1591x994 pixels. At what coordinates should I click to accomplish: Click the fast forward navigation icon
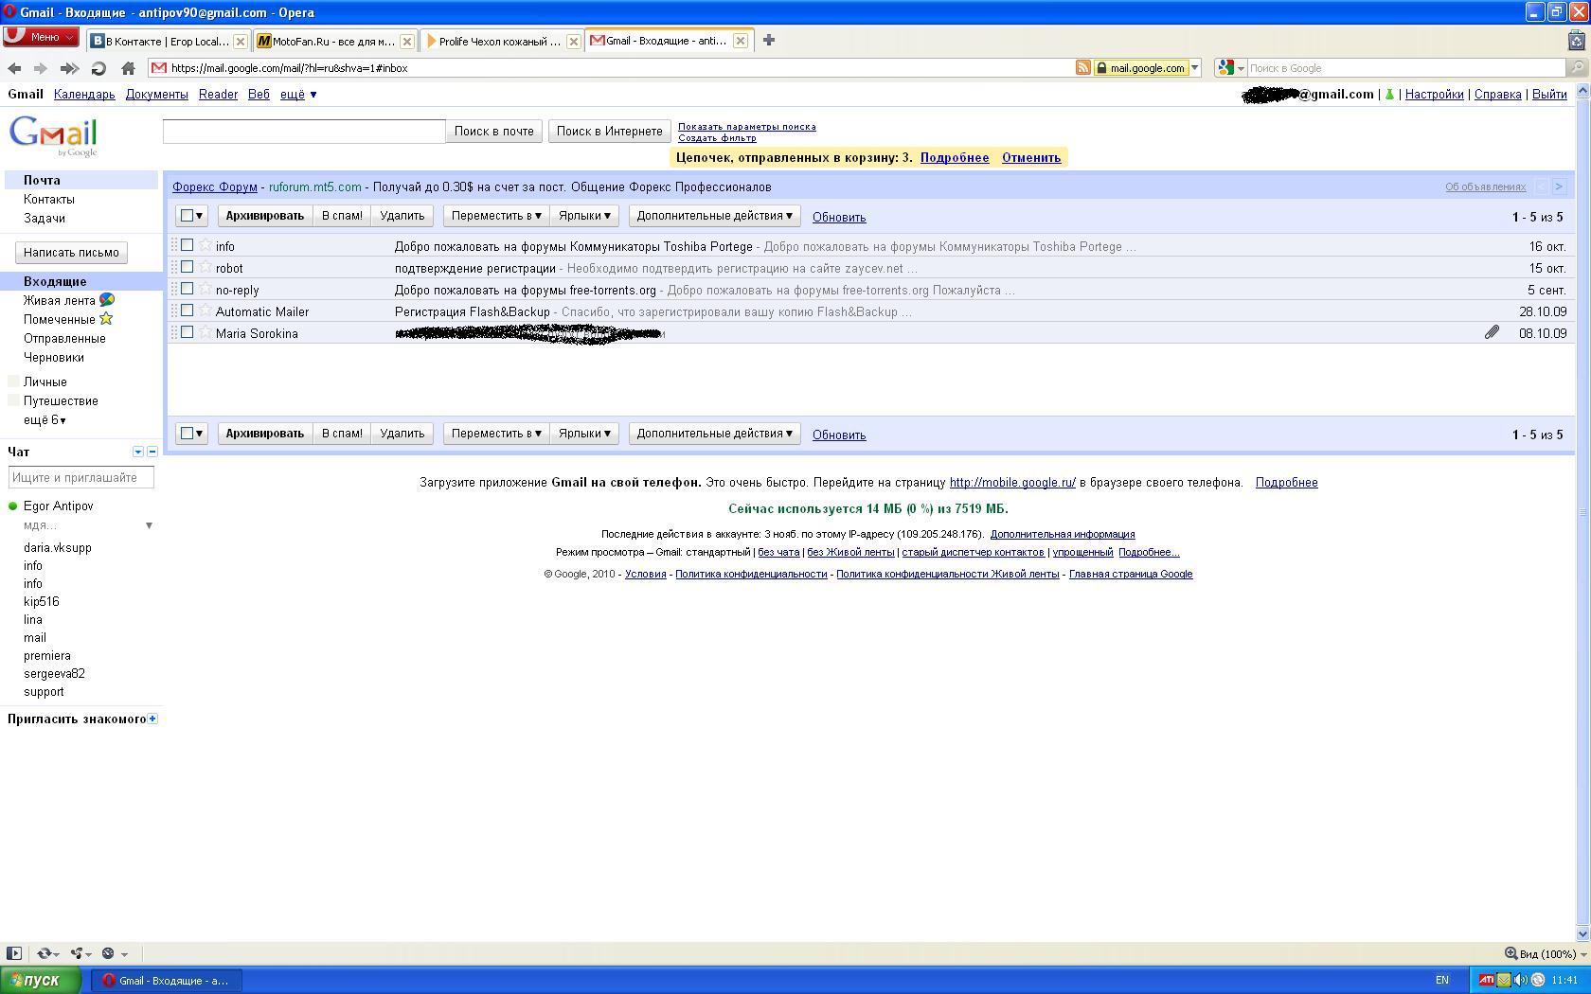tap(69, 68)
